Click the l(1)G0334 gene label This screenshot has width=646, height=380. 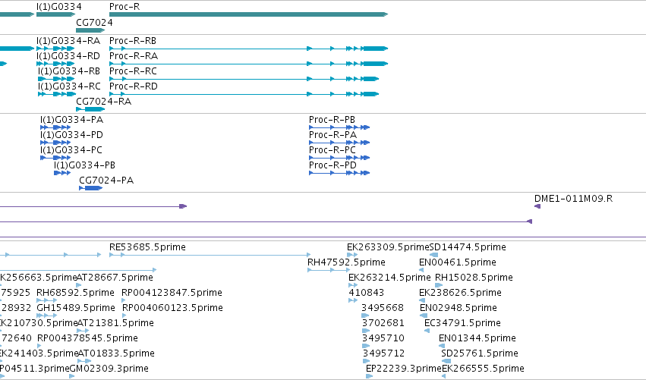pos(59,7)
